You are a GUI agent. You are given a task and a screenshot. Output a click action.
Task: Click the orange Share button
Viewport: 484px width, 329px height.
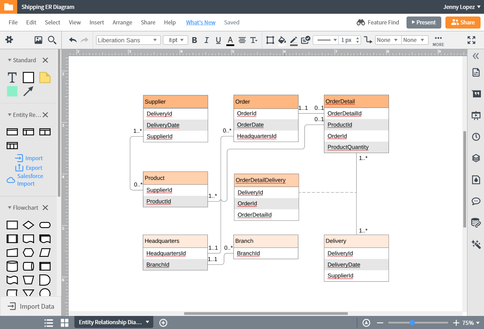pos(463,22)
